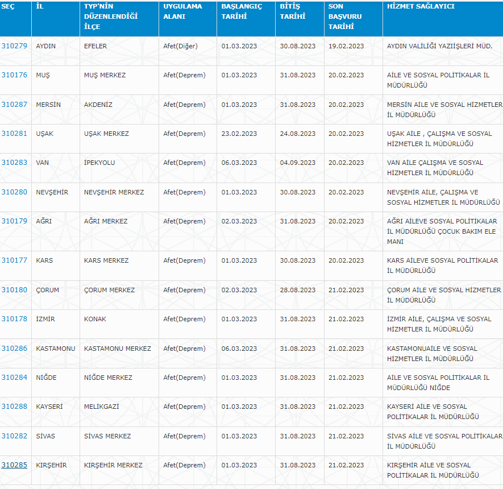Click the İZMİR province cell
Image resolution: width=503 pixels, height=489 pixels.
point(56,324)
